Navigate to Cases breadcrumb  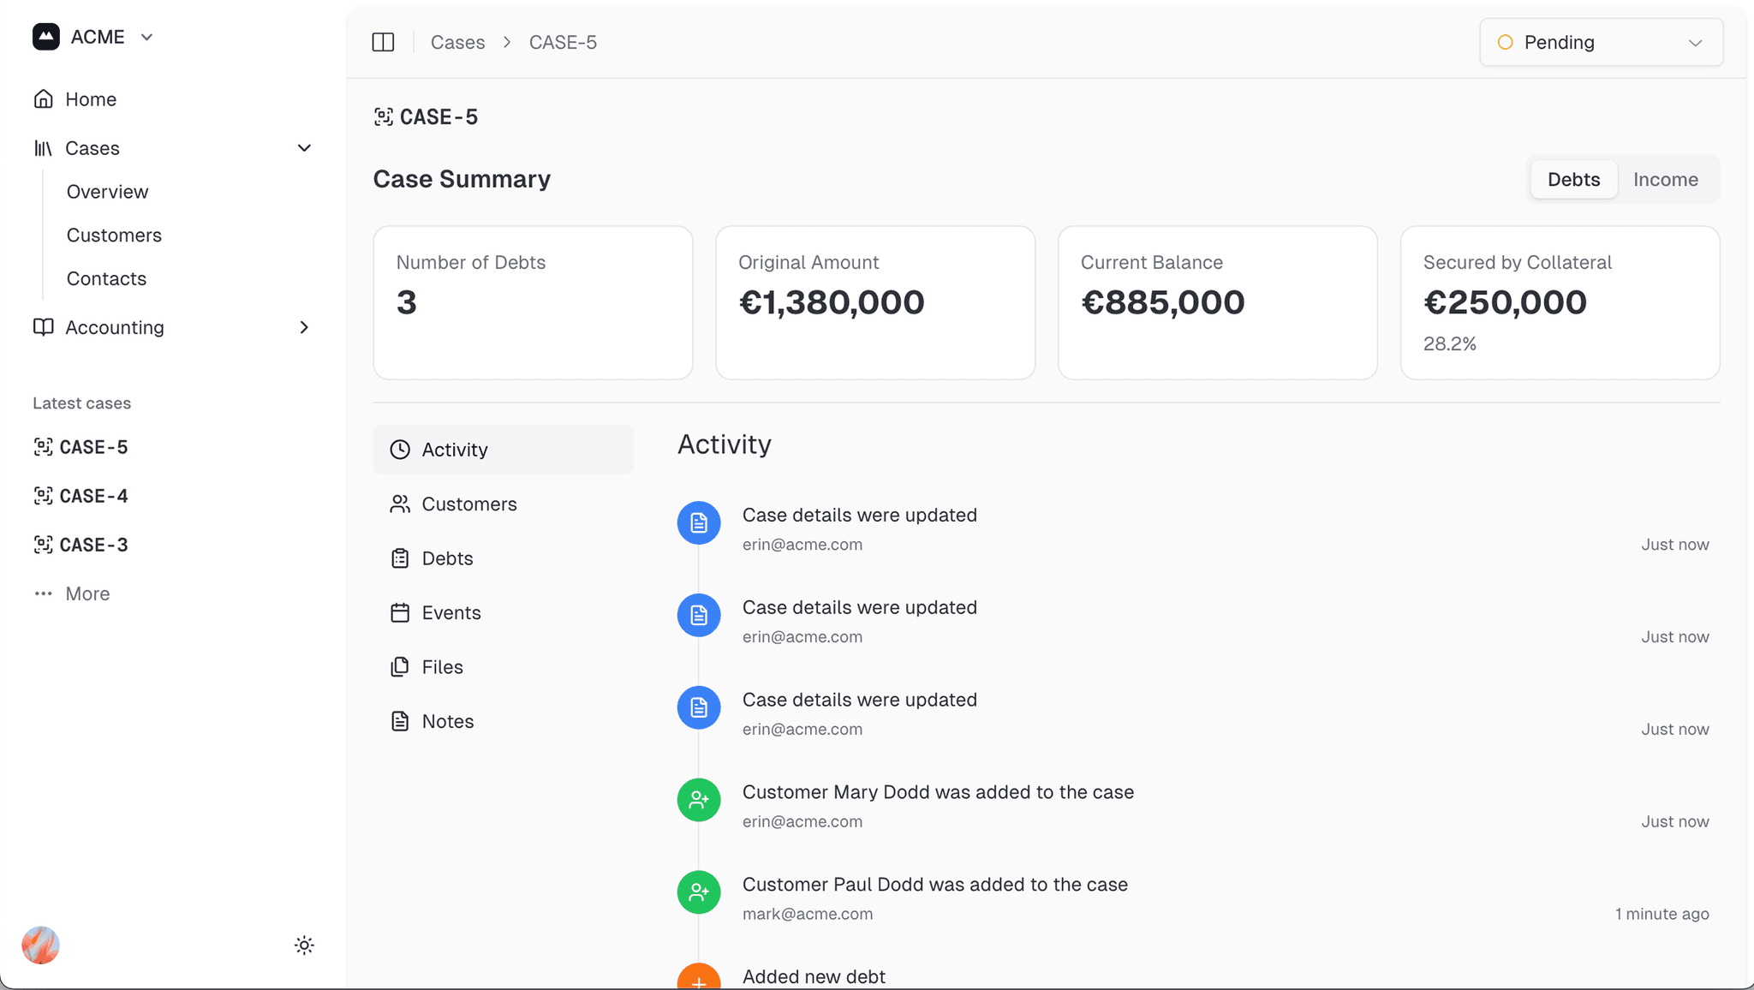(457, 42)
